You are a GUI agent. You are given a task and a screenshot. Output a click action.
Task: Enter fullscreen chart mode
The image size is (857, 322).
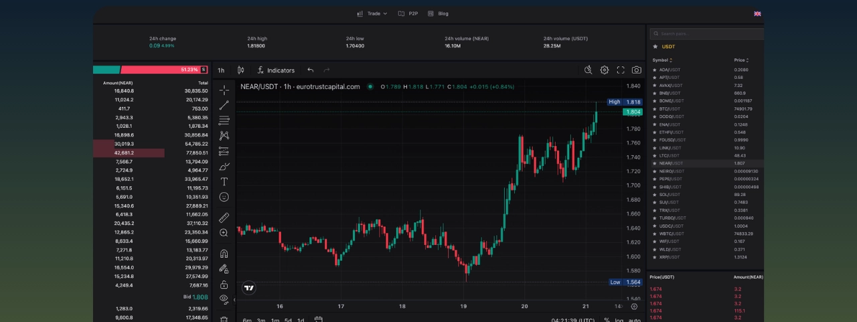[621, 70]
